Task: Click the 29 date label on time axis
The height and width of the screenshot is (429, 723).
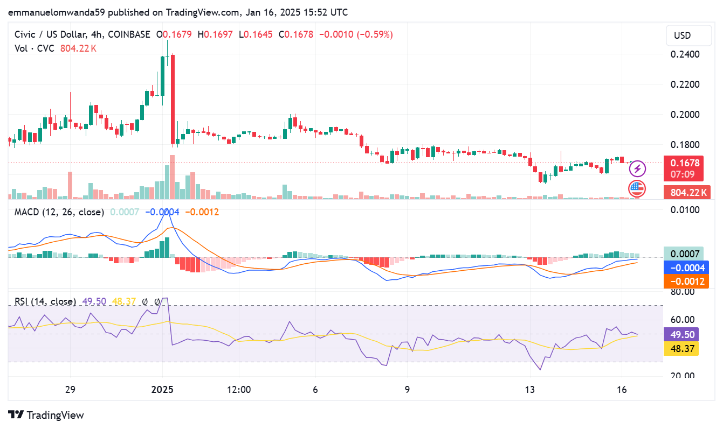Action: pyautogui.click(x=70, y=389)
